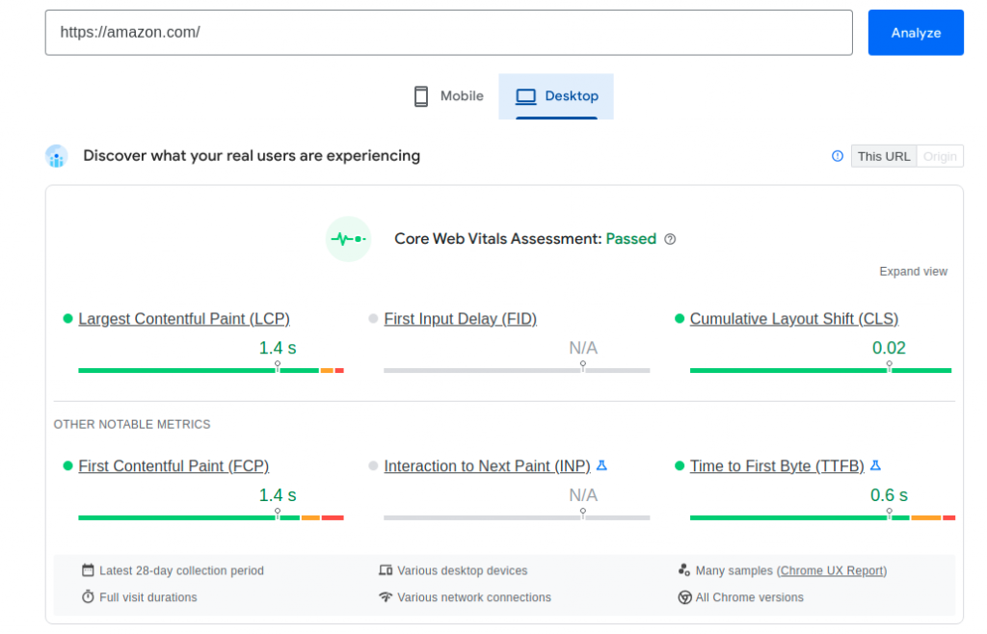Image resolution: width=987 pixels, height=634 pixels.
Task: Click the gray status dot for INP
Action: pos(373,465)
